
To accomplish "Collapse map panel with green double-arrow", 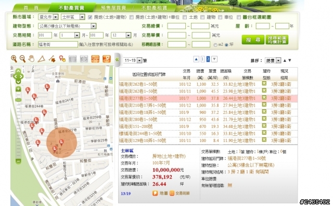I will click(x=117, y=60).
